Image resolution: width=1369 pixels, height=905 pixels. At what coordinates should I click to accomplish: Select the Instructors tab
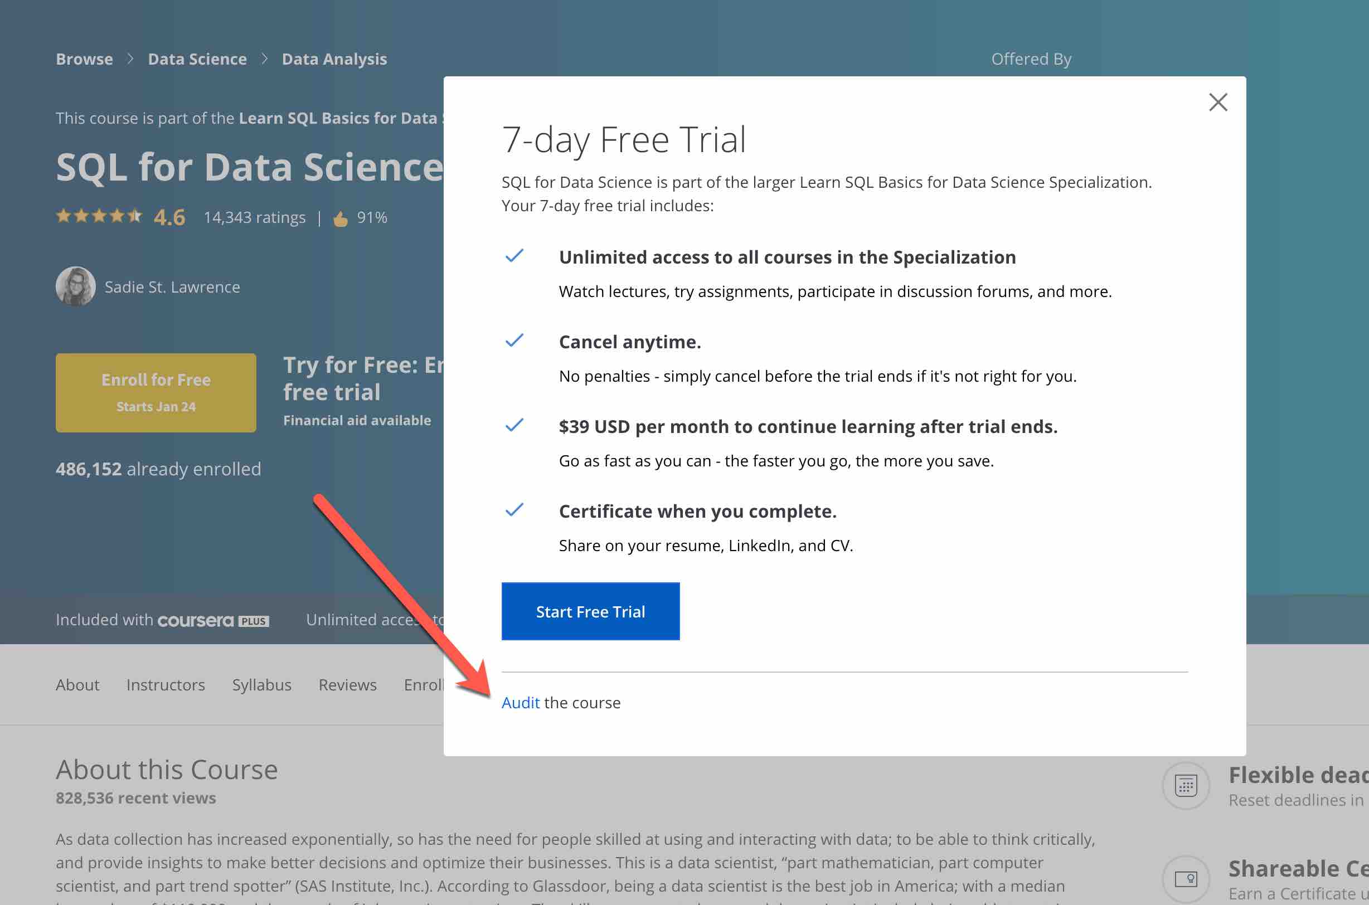165,684
